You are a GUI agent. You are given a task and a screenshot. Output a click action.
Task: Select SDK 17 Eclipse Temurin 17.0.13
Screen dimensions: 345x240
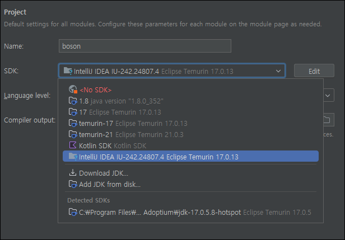pyautogui.click(x=190, y=112)
